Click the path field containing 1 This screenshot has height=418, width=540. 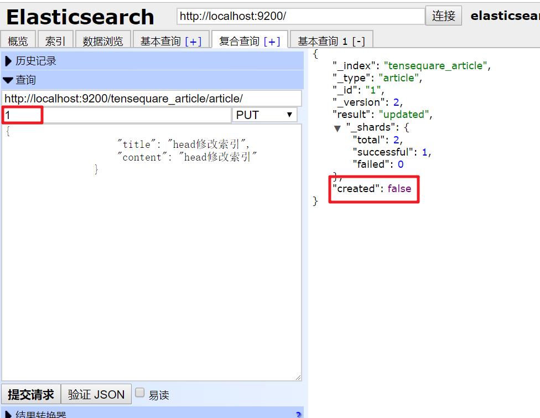116,115
